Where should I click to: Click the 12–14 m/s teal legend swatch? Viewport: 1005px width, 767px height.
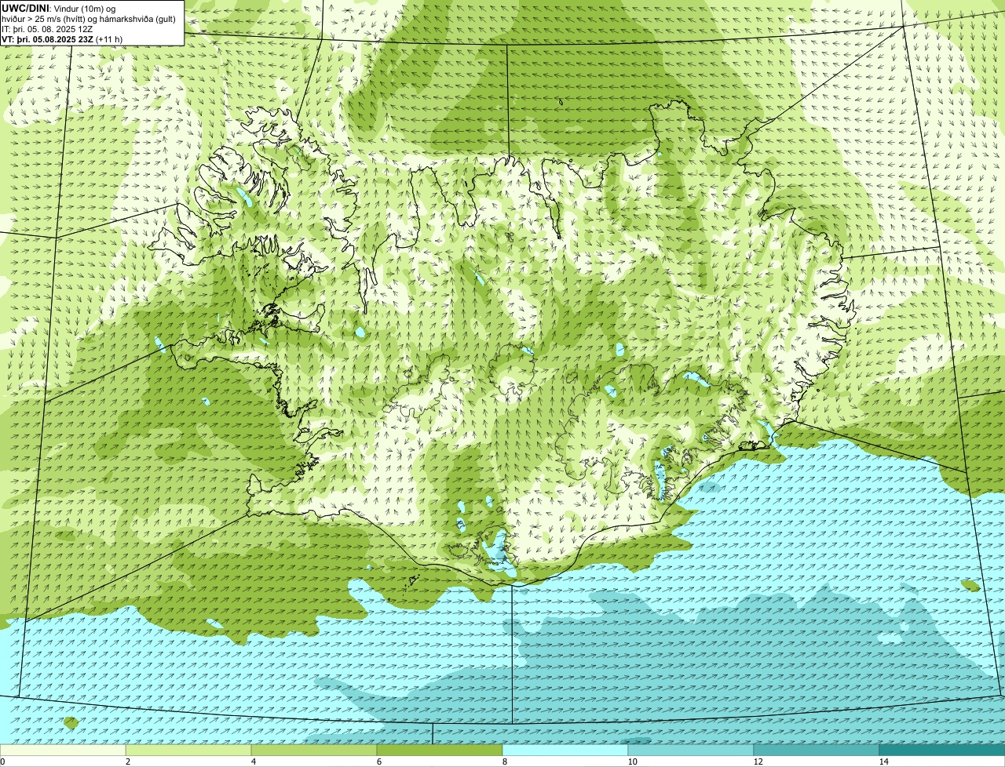click(817, 750)
